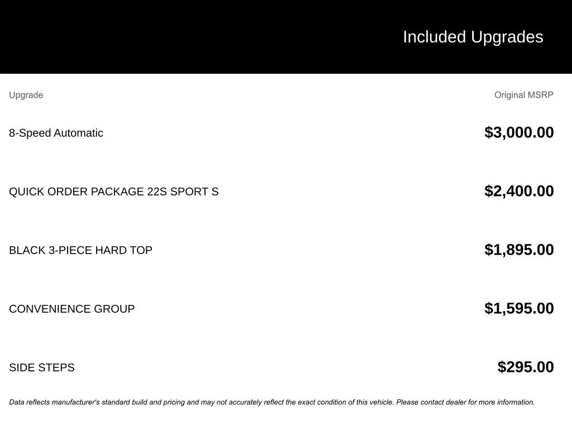Select the SIDE STEPS upgrade
The width and height of the screenshot is (572, 429).
point(41,368)
